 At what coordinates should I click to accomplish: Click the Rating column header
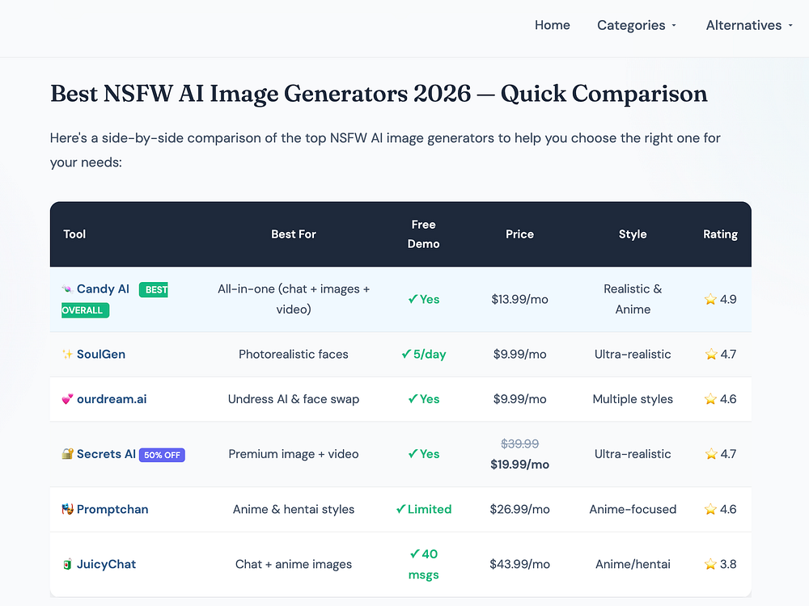pyautogui.click(x=720, y=234)
